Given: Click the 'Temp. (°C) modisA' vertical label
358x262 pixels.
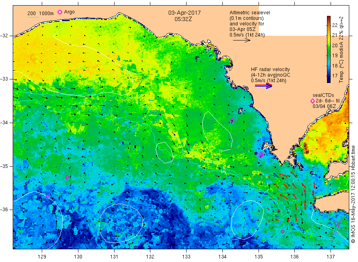Looking at the screenshot, I should 341,58.
